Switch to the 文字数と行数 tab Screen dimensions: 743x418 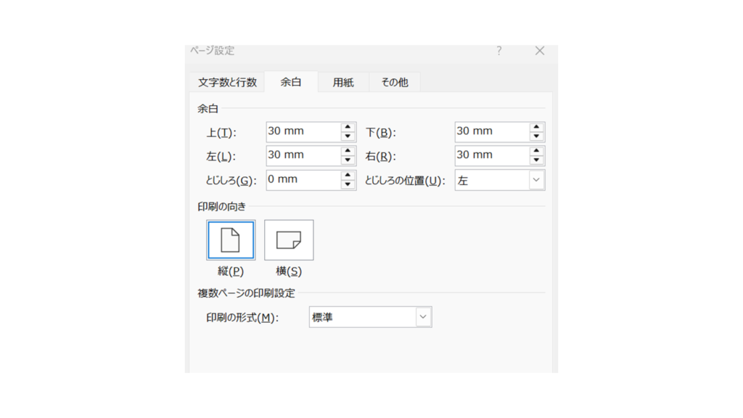[227, 83]
